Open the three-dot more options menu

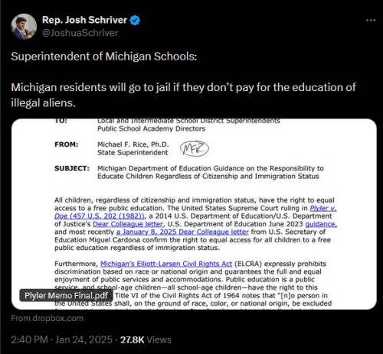[371, 21]
